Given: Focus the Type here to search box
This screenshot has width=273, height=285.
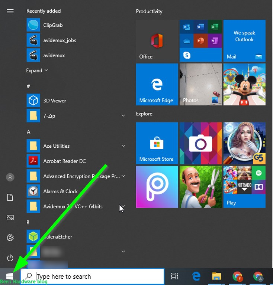Looking at the screenshot, I should pyautogui.click(x=92, y=276).
